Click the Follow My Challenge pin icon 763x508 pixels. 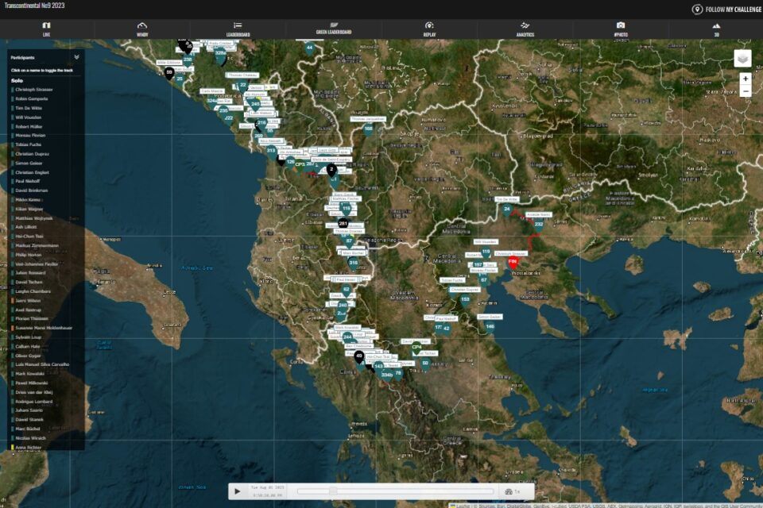(x=697, y=10)
